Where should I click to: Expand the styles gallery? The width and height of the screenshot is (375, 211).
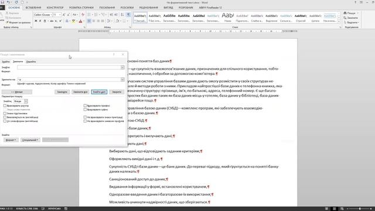click(339, 21)
